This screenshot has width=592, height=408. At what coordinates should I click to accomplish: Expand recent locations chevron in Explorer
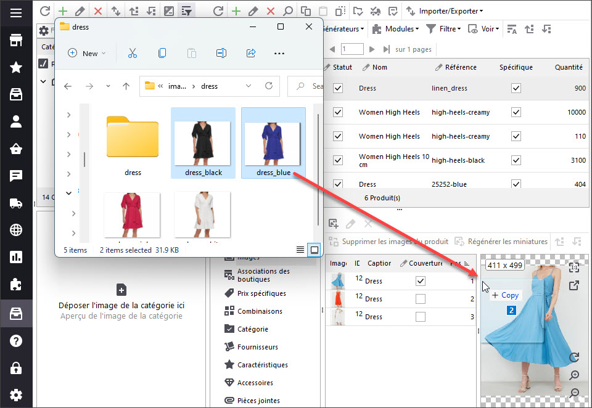click(108, 86)
